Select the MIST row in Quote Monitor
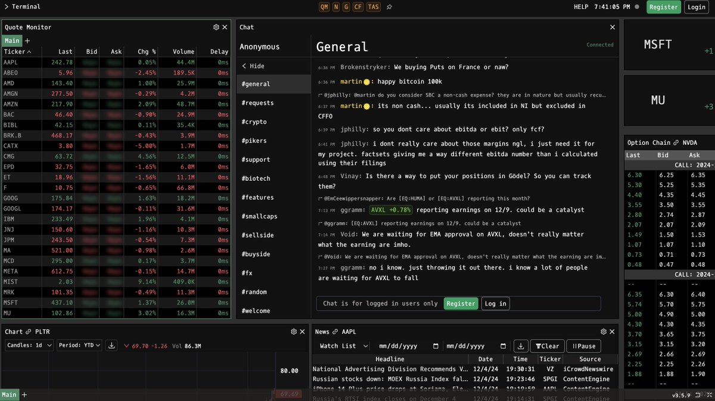The height and width of the screenshot is (401, 715). pyautogui.click(x=116, y=281)
